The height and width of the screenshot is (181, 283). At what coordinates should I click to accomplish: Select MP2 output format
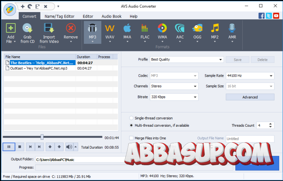[215, 32]
